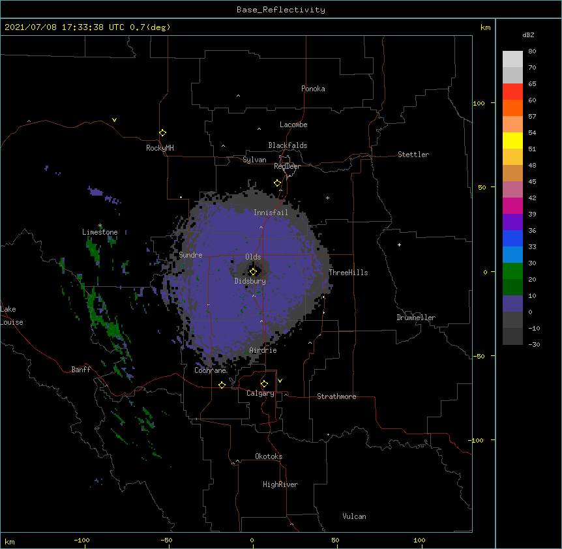Click the -100 tick label on horizontal axis
This screenshot has width=562, height=549.
tap(81, 540)
